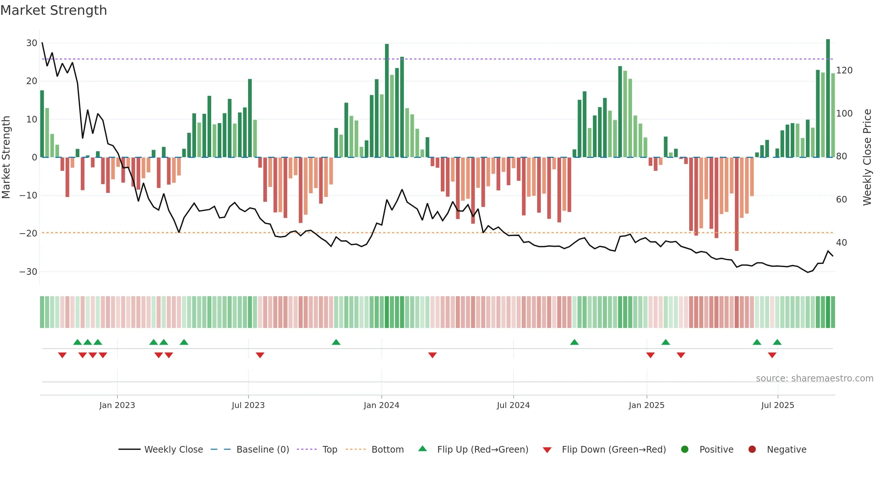This screenshot has height=498, width=886.
Task: Click the Jan 2023 axis label
Action: pyautogui.click(x=117, y=405)
